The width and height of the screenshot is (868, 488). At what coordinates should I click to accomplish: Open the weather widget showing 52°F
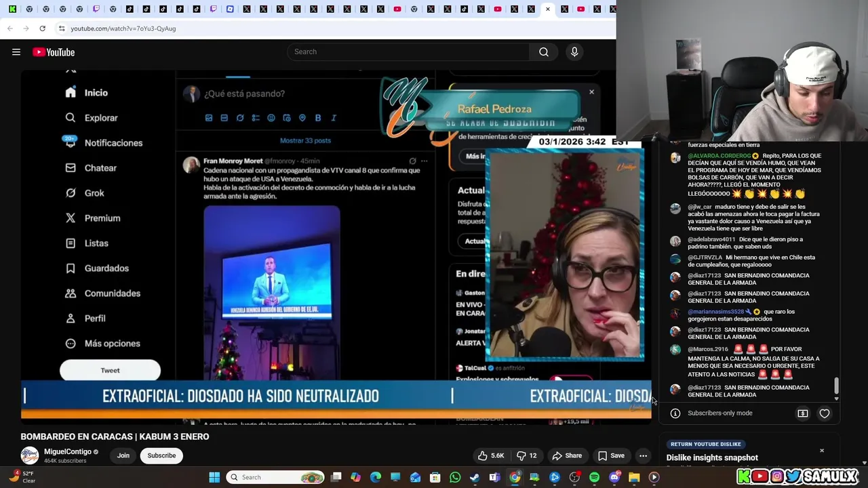[x=22, y=477]
